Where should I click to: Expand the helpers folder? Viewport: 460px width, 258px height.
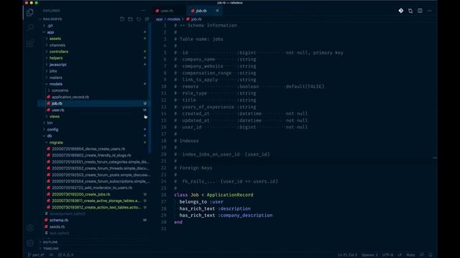[56, 58]
